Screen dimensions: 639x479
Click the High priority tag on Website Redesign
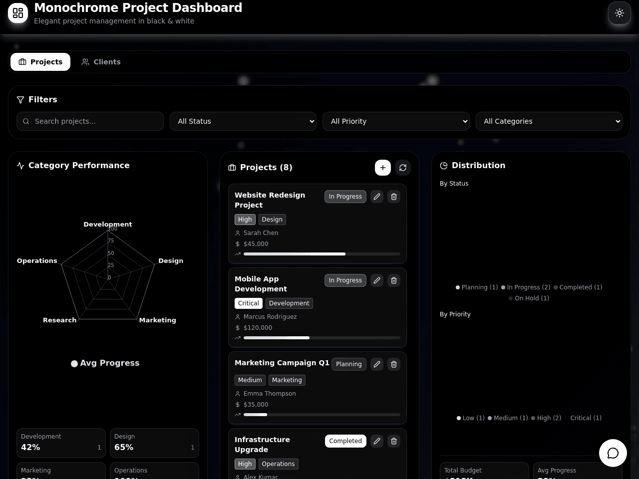coord(245,220)
